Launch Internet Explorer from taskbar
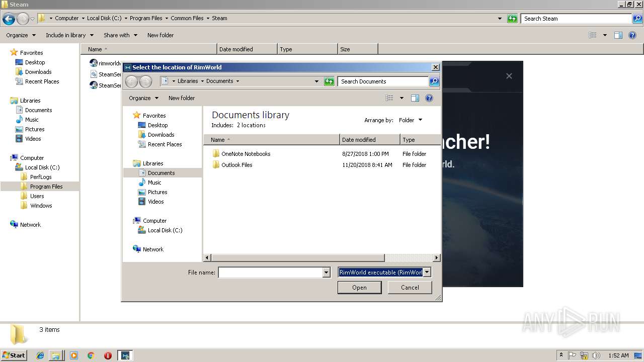Image resolution: width=644 pixels, height=362 pixels. 40,355
